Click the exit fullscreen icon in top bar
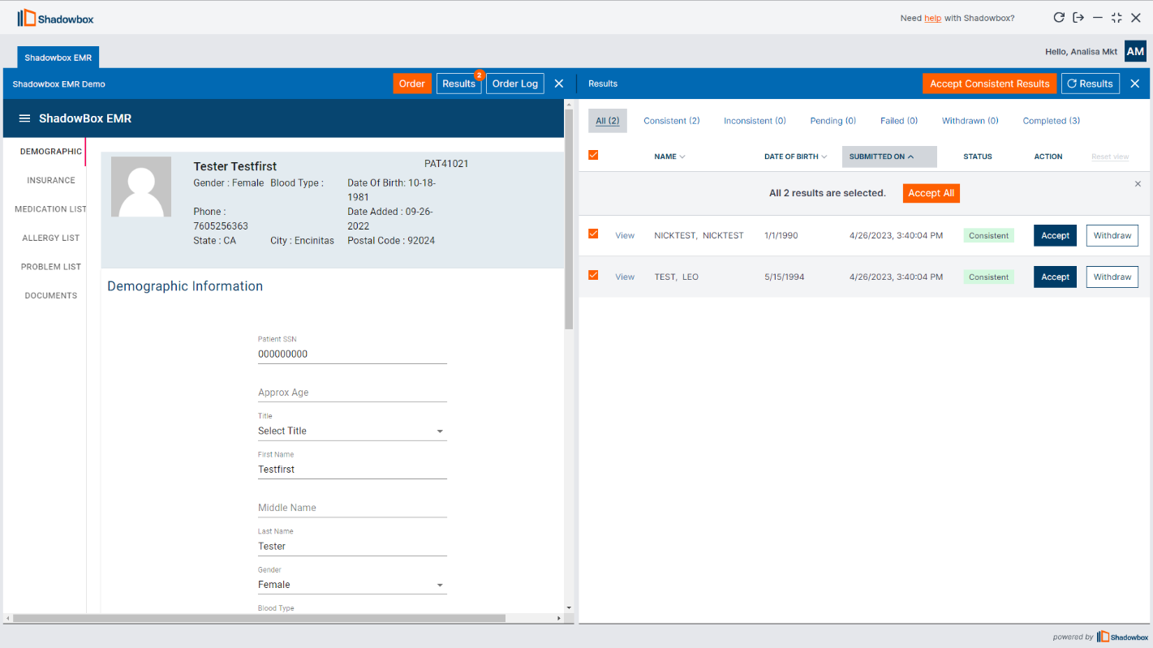This screenshot has height=648, width=1153. (1117, 18)
